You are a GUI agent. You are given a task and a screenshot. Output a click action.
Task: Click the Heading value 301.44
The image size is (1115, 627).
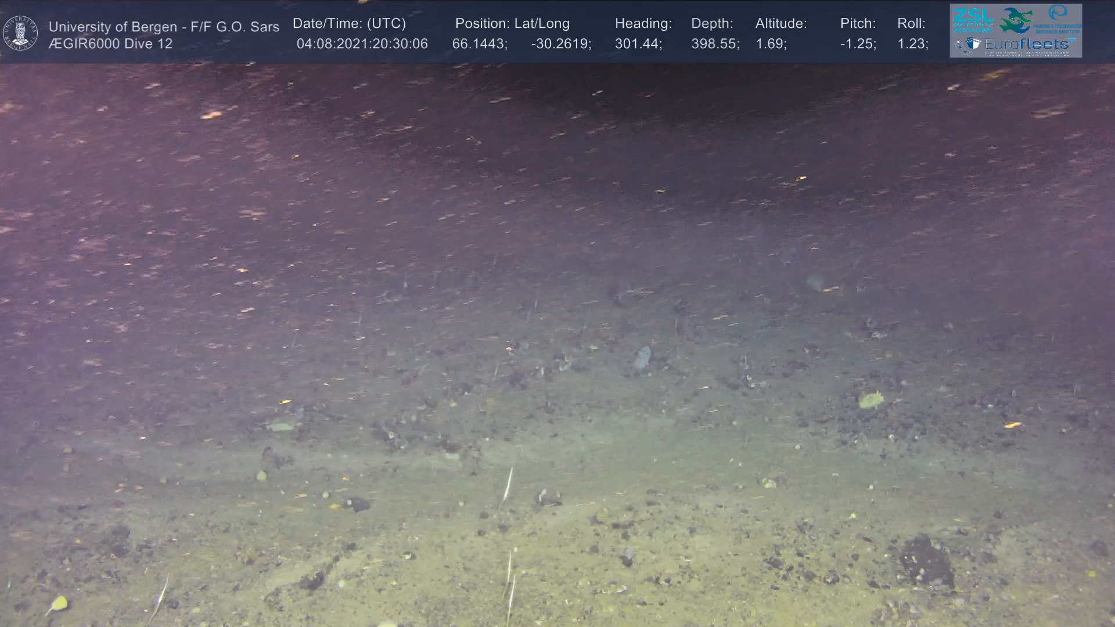pyautogui.click(x=638, y=44)
